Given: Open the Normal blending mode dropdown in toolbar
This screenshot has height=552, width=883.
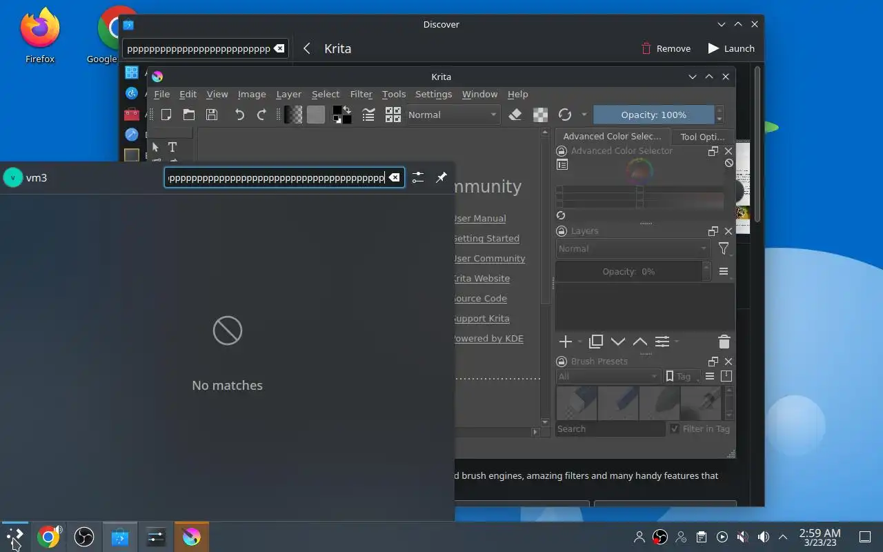Looking at the screenshot, I should 453,115.
